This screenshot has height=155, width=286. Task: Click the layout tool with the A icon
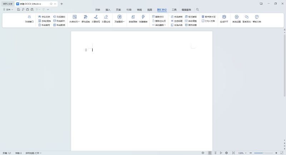click(133, 19)
